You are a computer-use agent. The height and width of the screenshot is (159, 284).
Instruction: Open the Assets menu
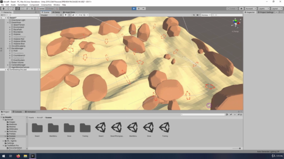pyautogui.click(x=13, y=5)
